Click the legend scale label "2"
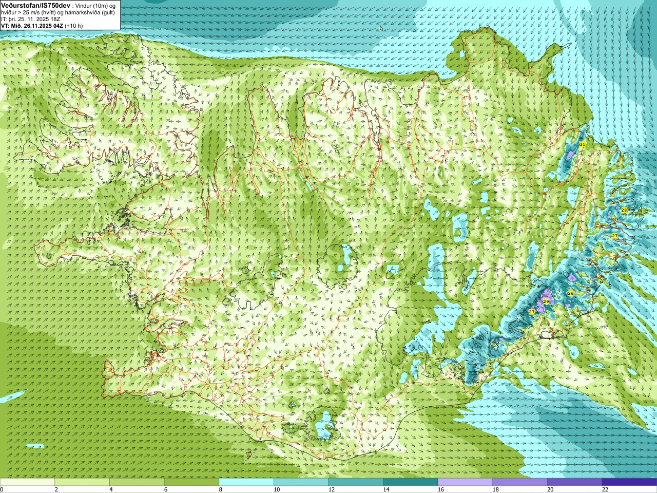The image size is (657, 493). coord(56,489)
